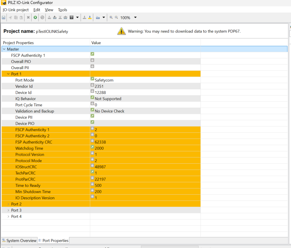Click the edit pencil icon in the Device PIO row

coord(92,122)
